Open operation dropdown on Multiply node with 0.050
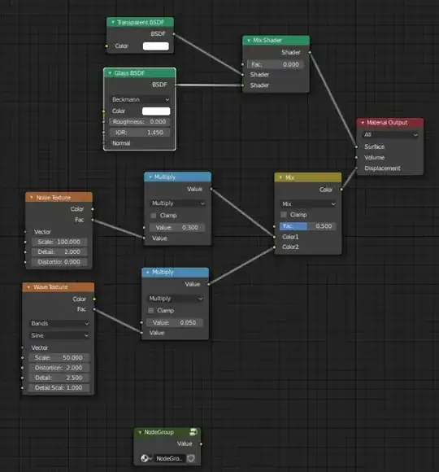The image size is (439, 472). 175,299
